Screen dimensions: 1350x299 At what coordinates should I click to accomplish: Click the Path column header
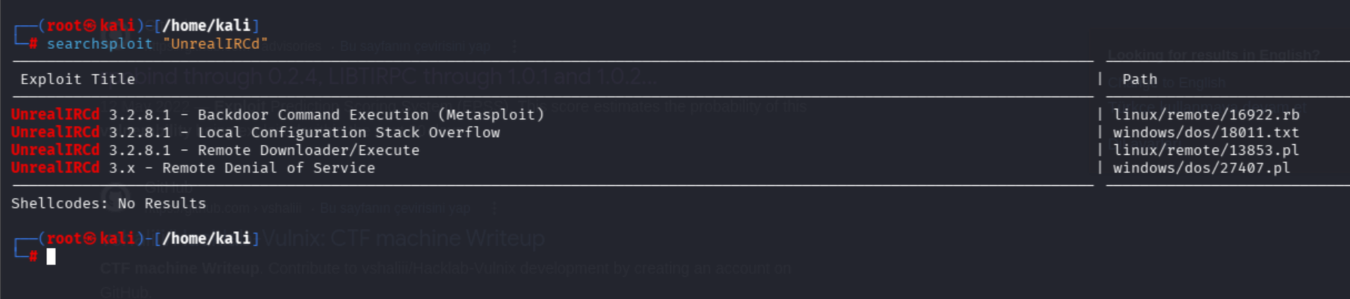(1139, 79)
